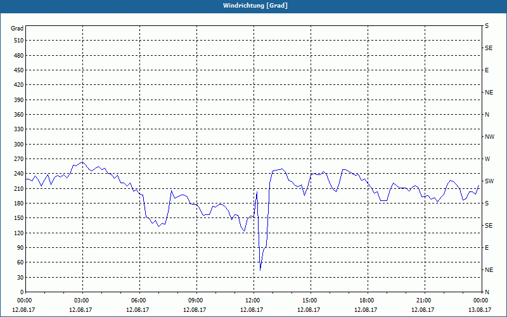Click the lowest dip of the blue wind line
The image size is (507, 317).
pos(260,270)
